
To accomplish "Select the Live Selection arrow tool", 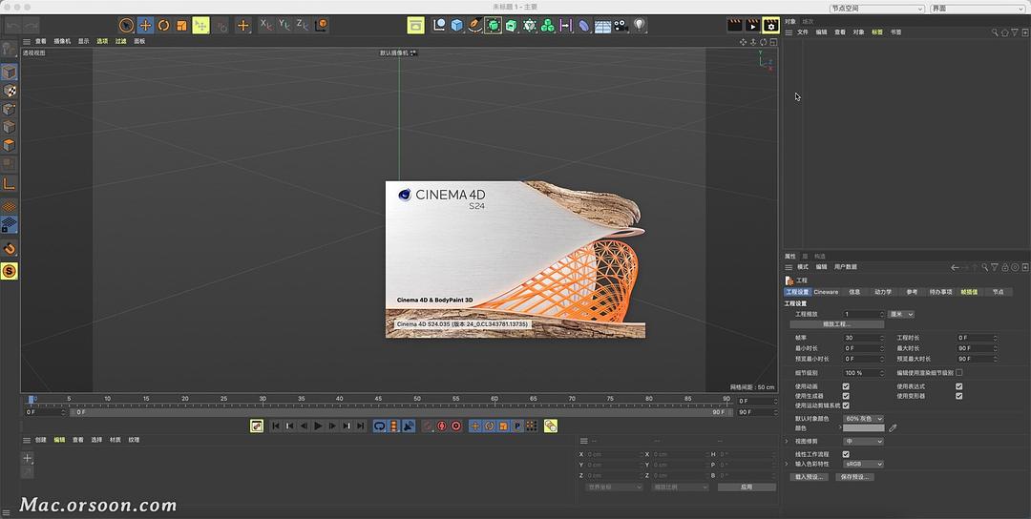I will (126, 26).
